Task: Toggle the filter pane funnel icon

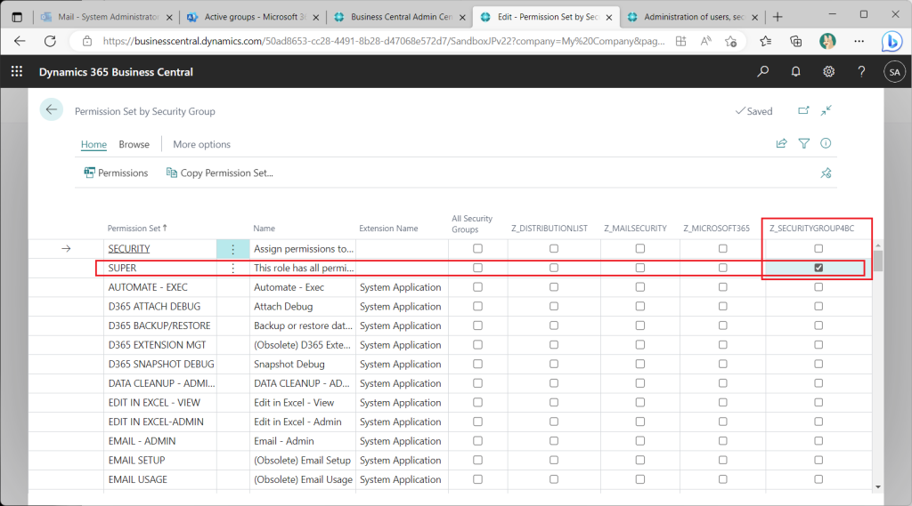Action: (x=804, y=143)
